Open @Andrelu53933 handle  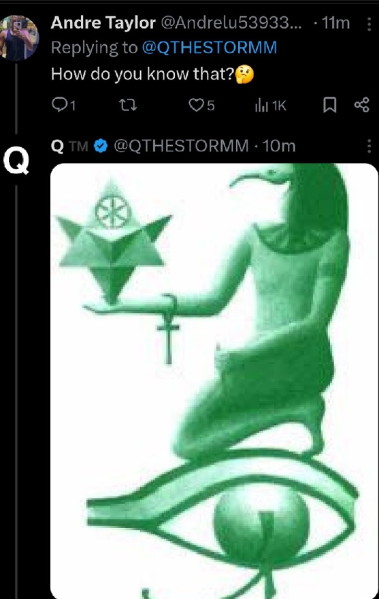(231, 23)
